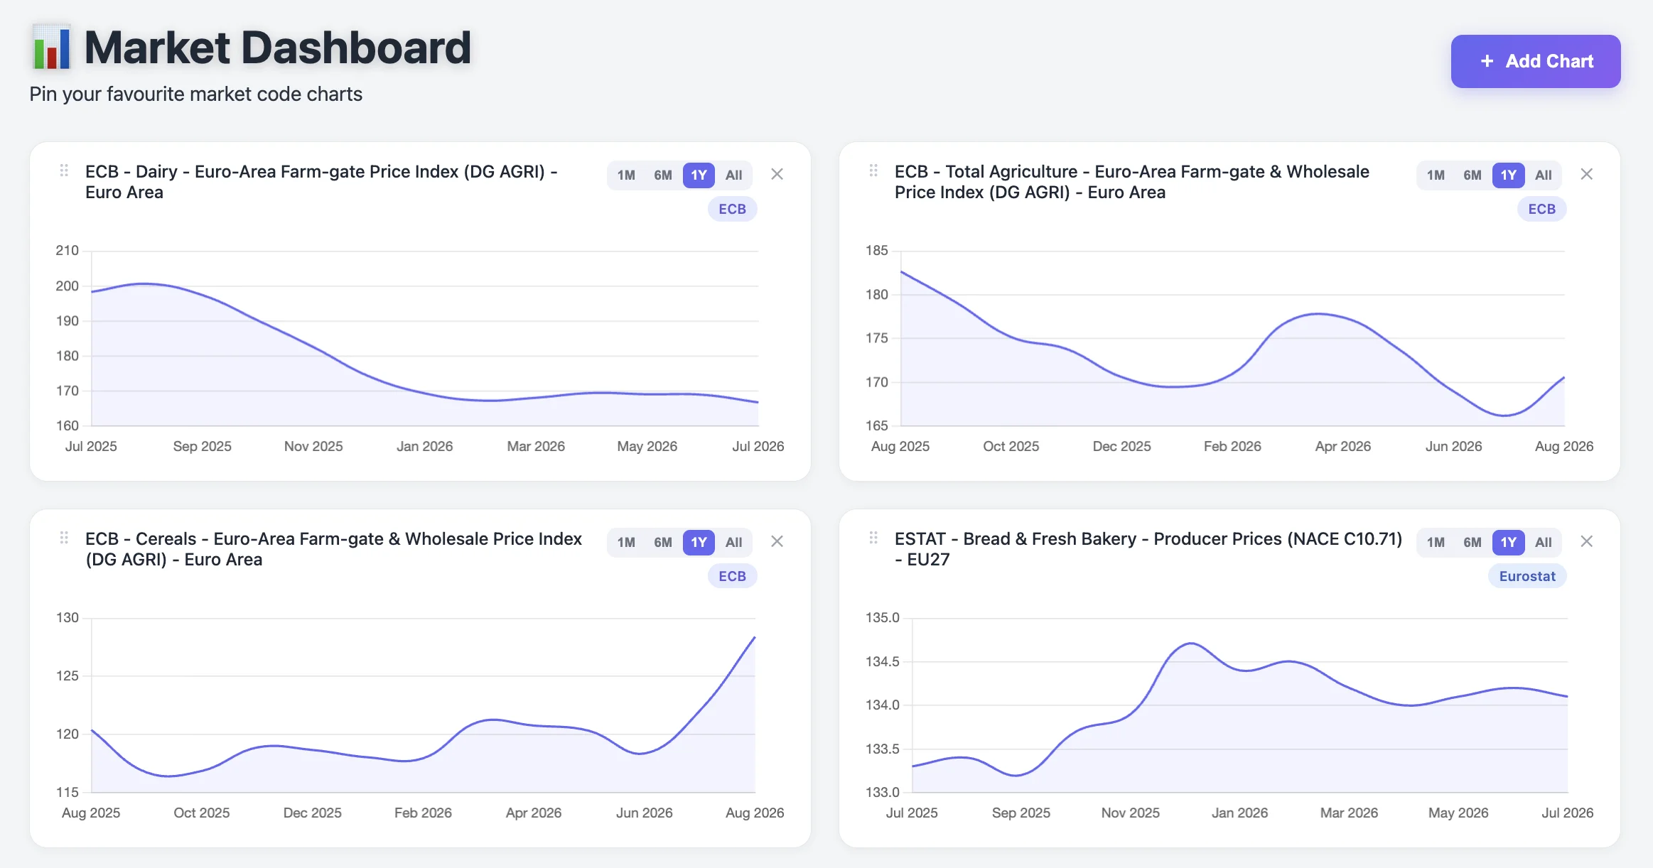Click the Eurostat source badge
The width and height of the screenshot is (1653, 868).
[1527, 576]
